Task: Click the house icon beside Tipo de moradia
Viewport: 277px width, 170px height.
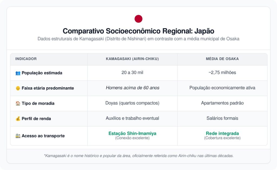Action: pos(18,103)
